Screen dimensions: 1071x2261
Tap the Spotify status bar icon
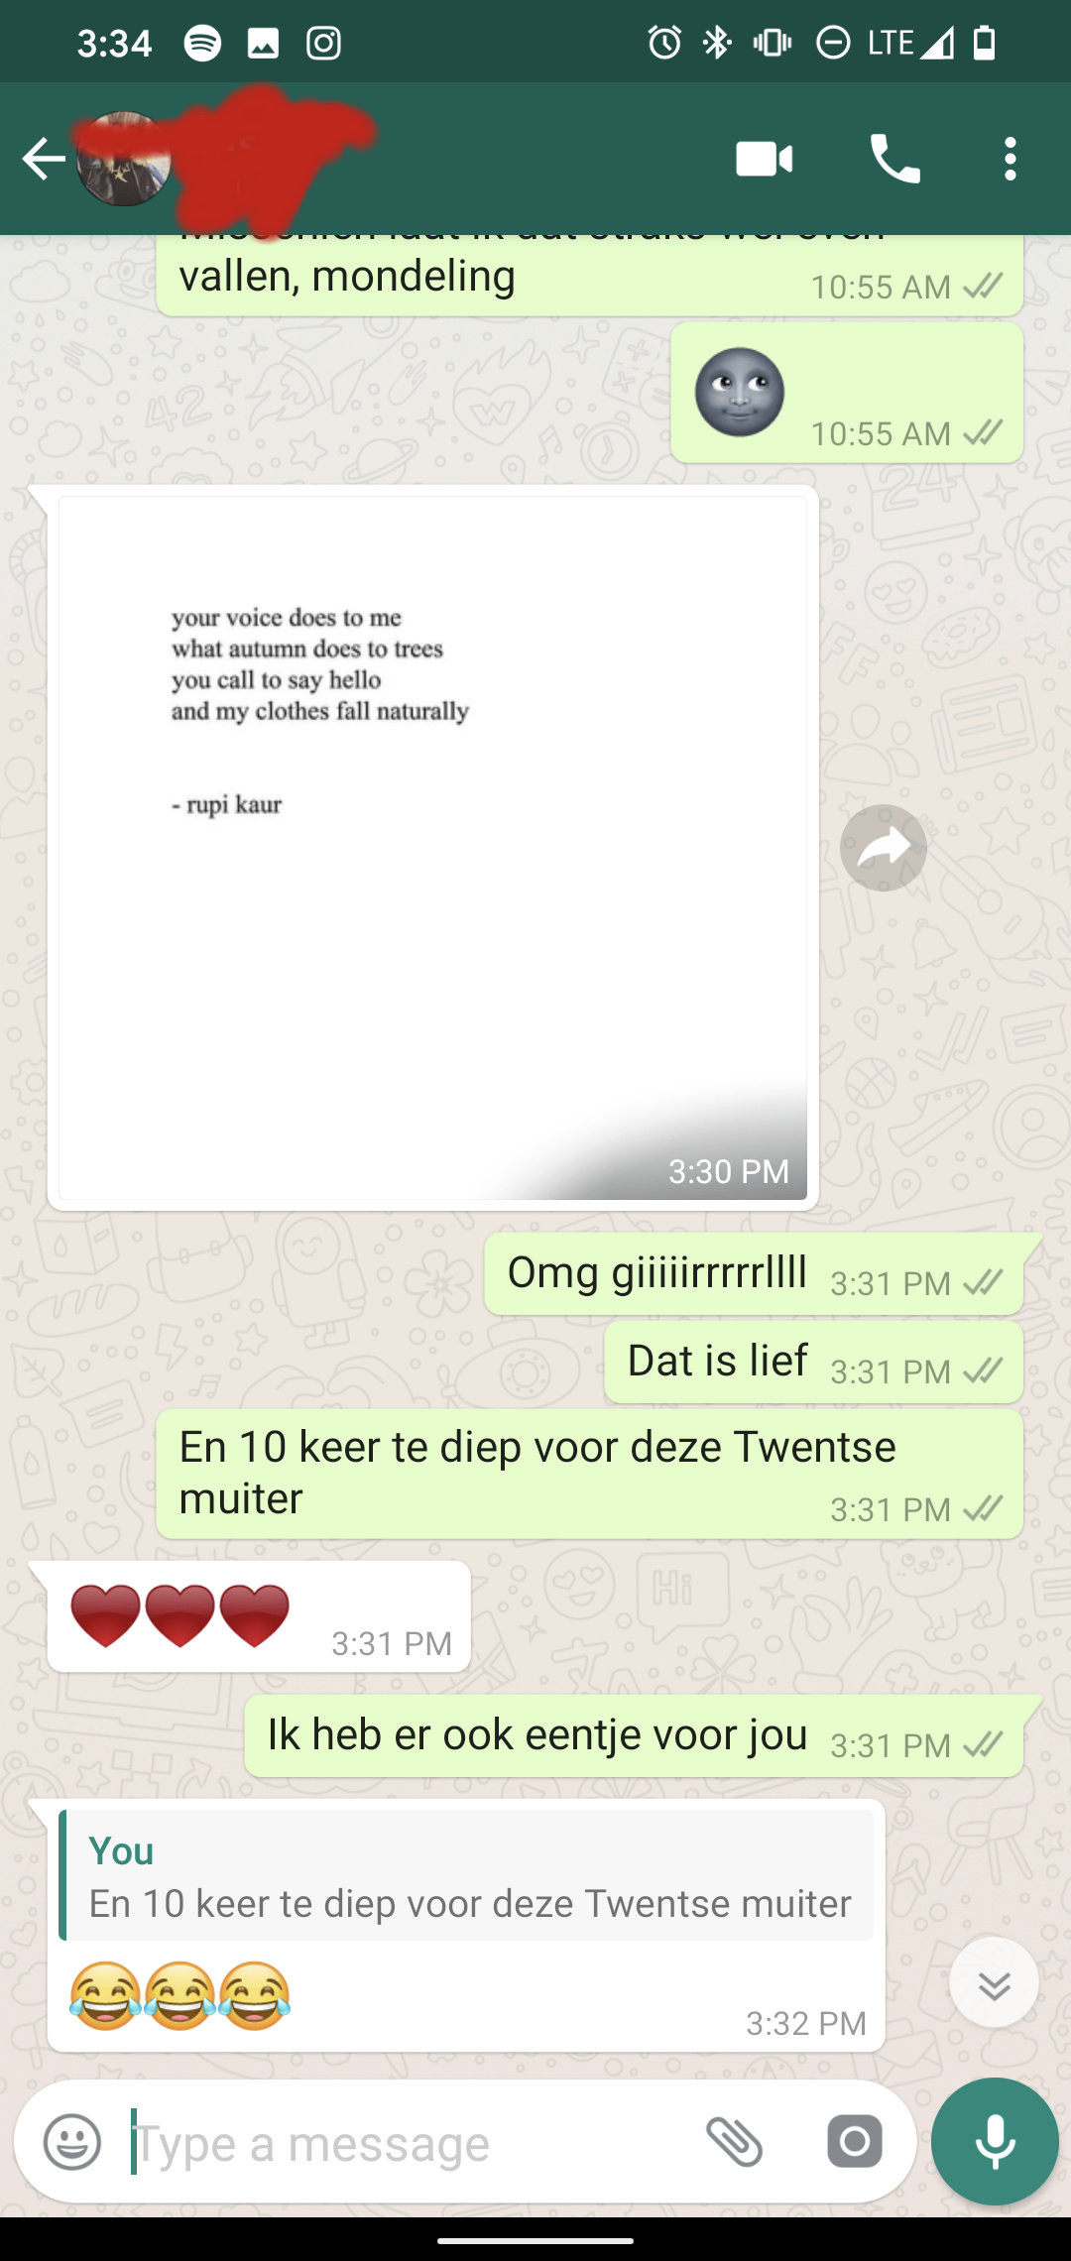(202, 43)
